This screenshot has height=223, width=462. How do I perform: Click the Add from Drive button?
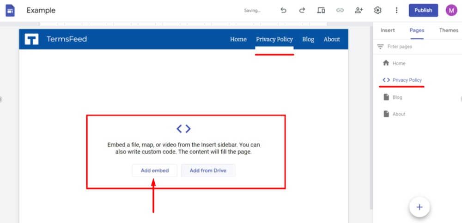pyautogui.click(x=208, y=170)
